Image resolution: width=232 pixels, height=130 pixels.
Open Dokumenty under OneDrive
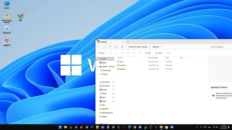click(x=105, y=70)
